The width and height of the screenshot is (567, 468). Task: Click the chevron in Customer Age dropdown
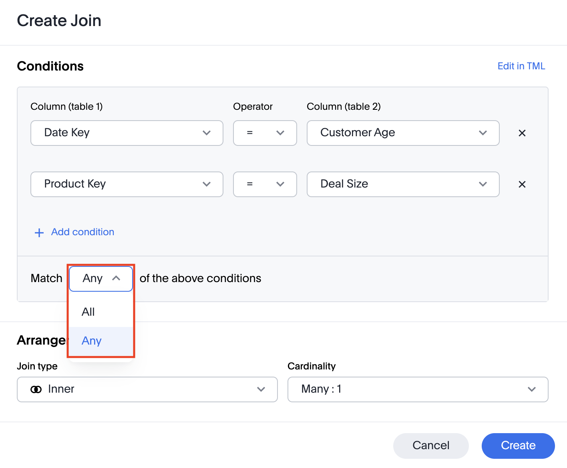[x=483, y=133]
